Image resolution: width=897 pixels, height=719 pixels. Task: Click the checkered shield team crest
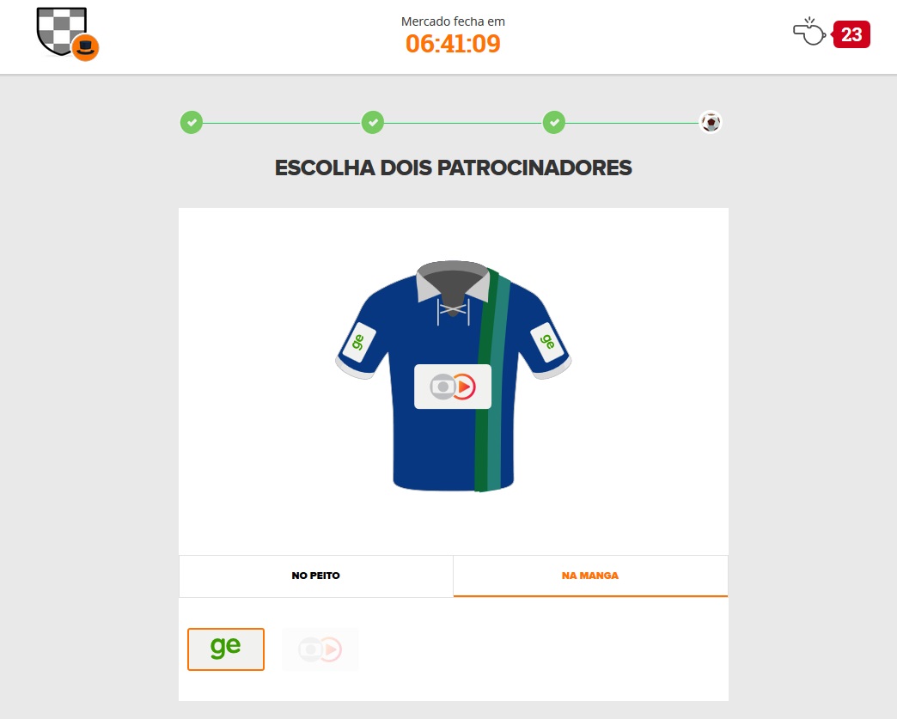click(x=61, y=30)
